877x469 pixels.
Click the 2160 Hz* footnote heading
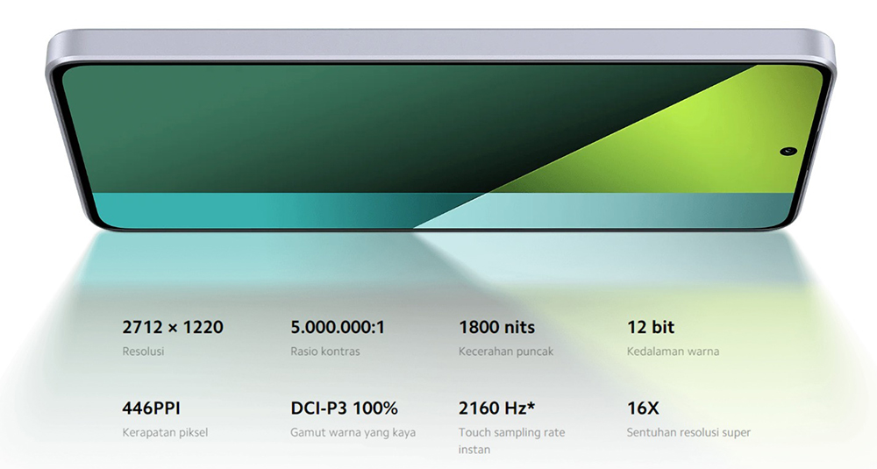(497, 408)
